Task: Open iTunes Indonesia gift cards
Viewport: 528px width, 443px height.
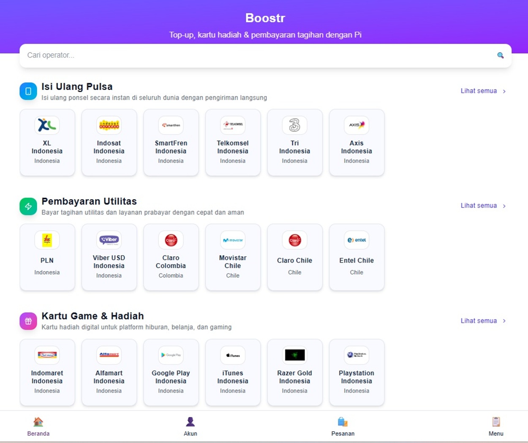Action: tap(233, 372)
